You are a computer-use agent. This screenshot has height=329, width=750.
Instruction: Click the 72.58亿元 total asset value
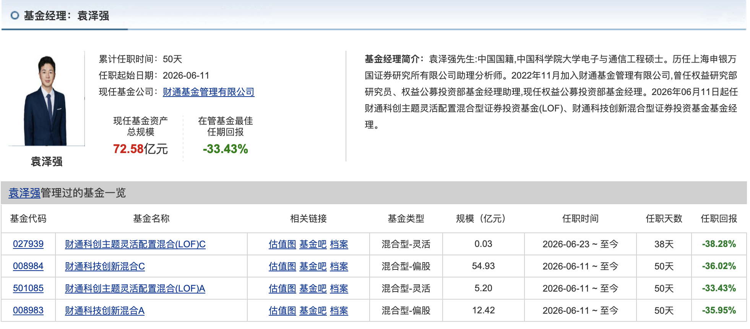pyautogui.click(x=140, y=149)
